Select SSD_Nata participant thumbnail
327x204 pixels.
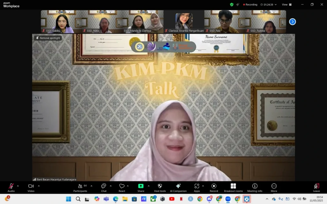point(102,22)
